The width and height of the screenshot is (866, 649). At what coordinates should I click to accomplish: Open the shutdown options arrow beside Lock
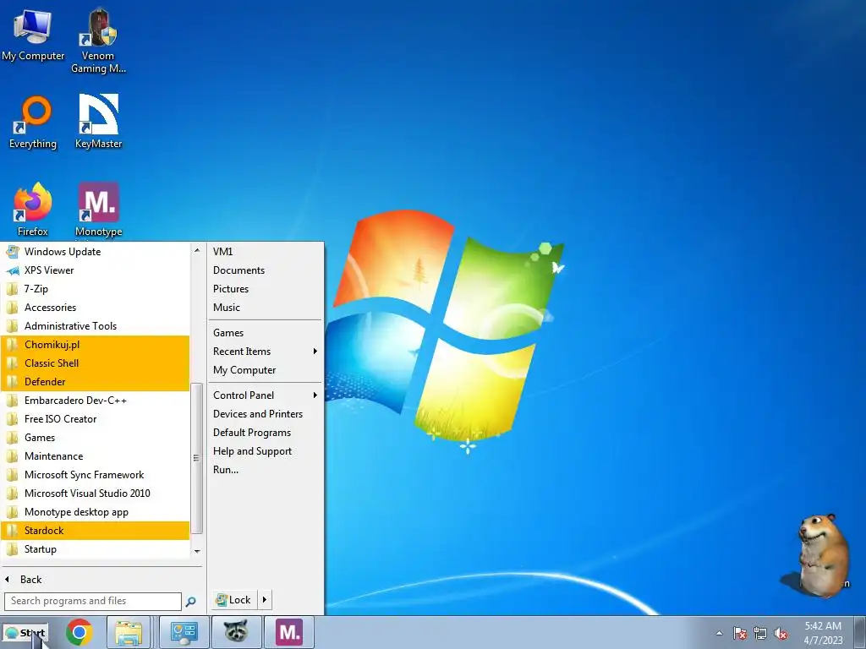(x=265, y=600)
